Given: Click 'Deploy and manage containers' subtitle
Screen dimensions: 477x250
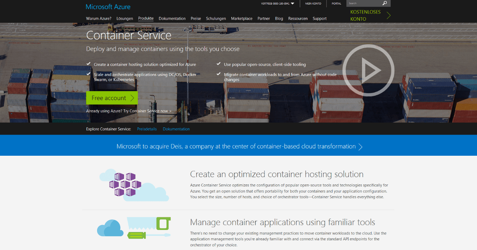Looking at the screenshot, I should click(163, 49).
